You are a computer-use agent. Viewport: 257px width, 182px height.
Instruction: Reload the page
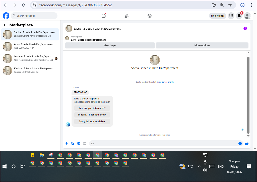24,5
